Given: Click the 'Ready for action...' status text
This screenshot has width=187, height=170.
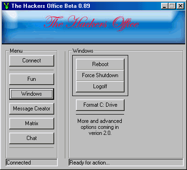Looking at the screenshot, I should (89, 163).
